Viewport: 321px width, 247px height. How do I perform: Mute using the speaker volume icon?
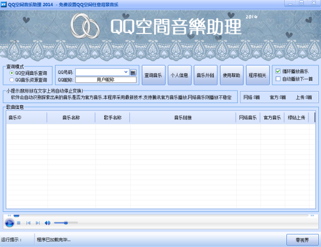pyautogui.click(x=48, y=223)
